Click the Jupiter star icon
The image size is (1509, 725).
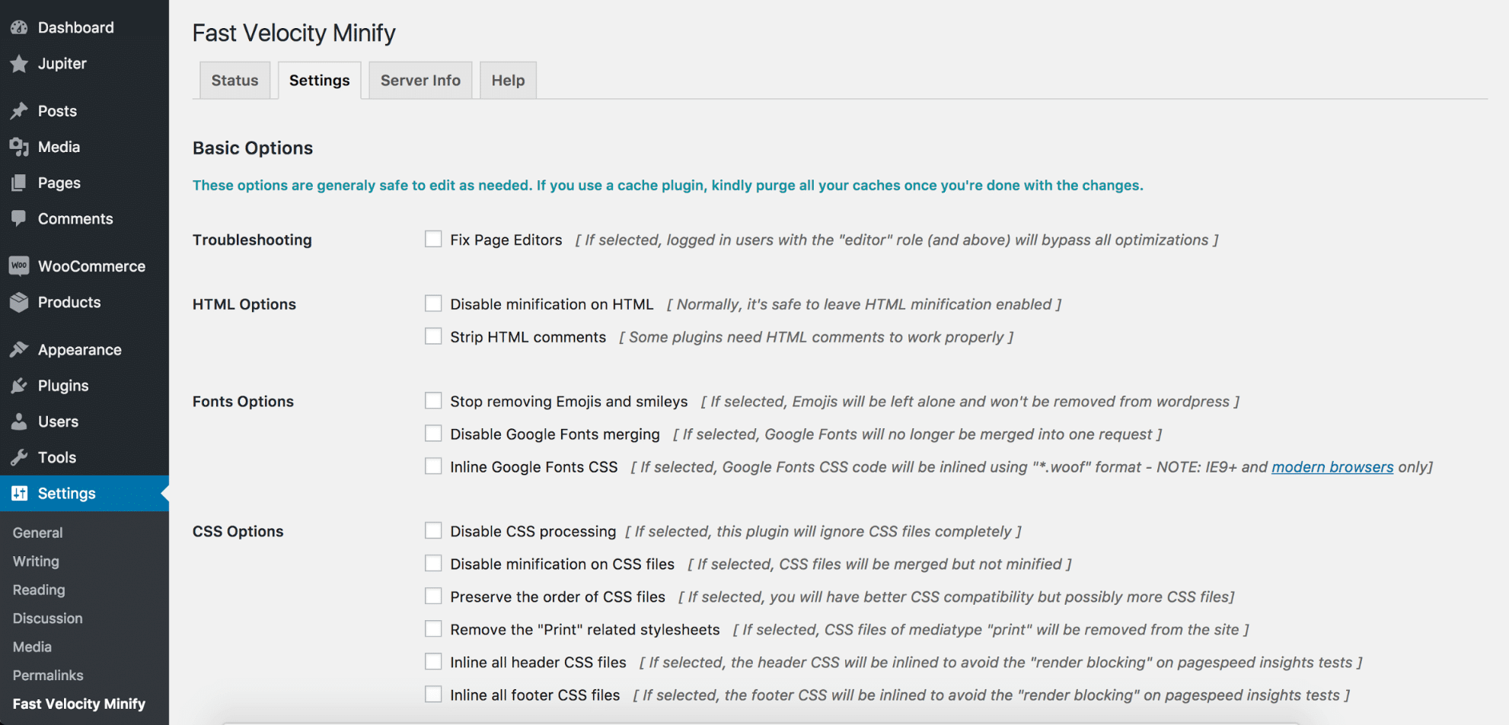[x=19, y=64]
